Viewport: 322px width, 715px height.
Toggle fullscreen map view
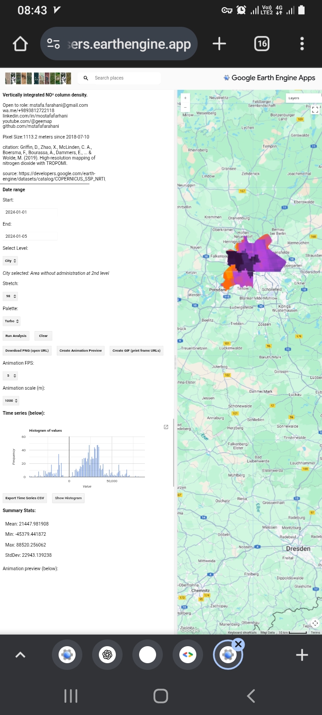coord(315,109)
